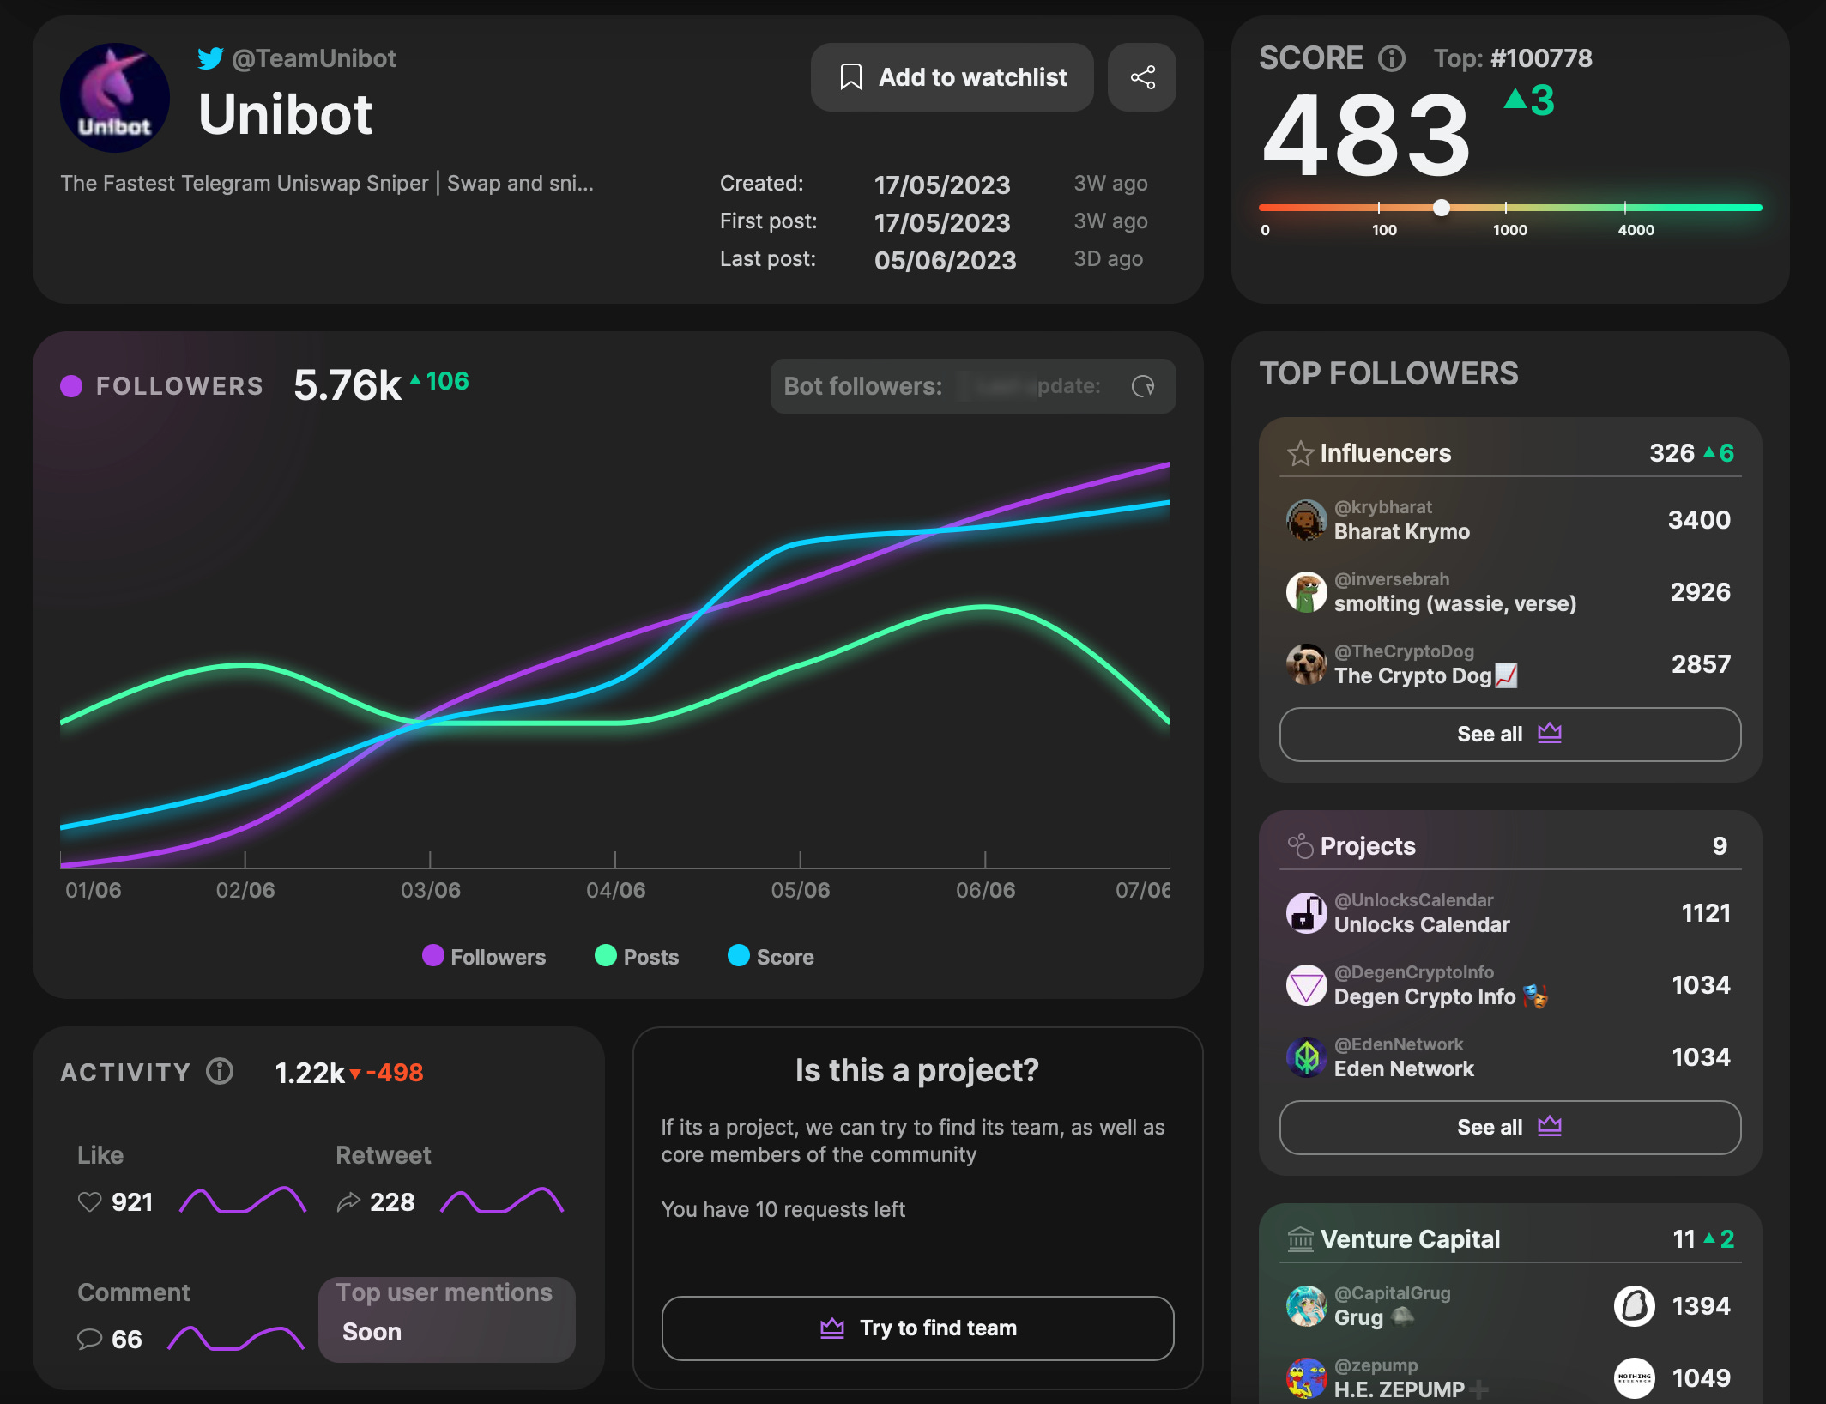Click See all under Influencers
Viewport: 1826px width, 1404px height.
coord(1510,734)
